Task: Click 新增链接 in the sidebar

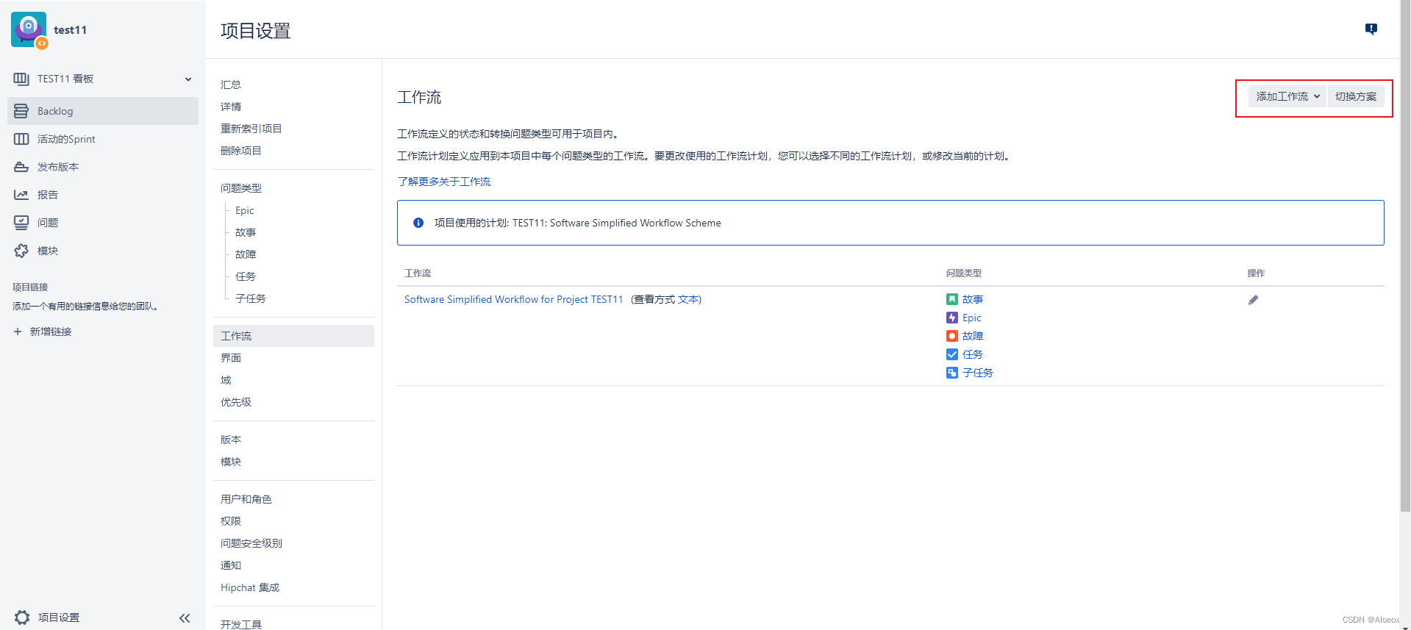Action: click(51, 332)
